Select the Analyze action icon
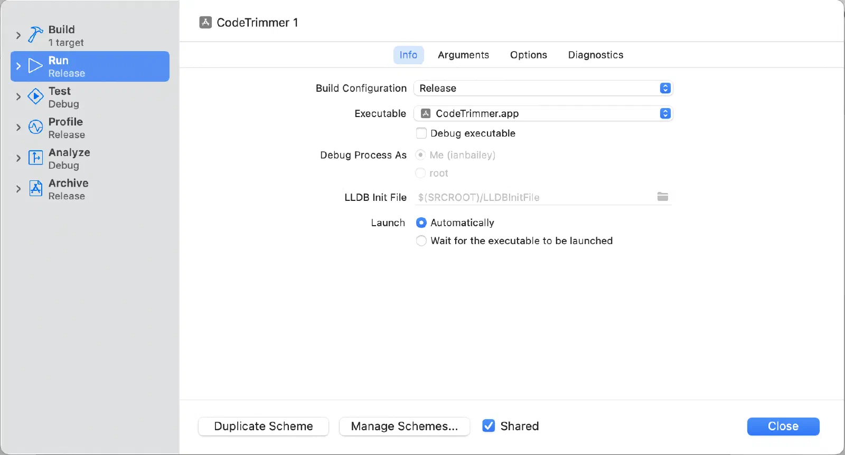The image size is (845, 455). pyautogui.click(x=35, y=158)
